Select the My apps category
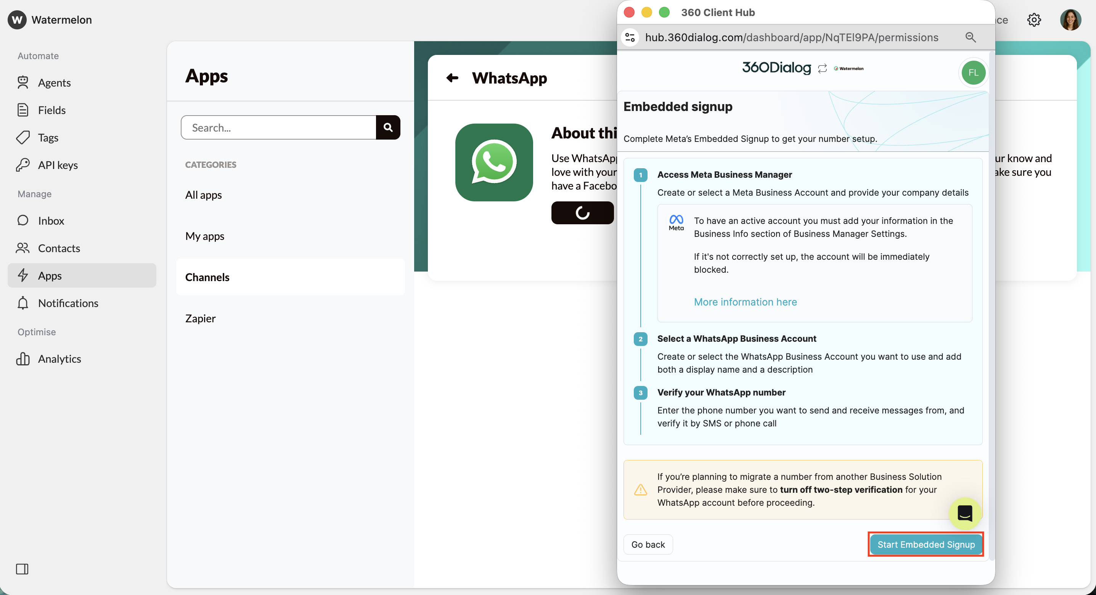Image resolution: width=1096 pixels, height=595 pixels. click(205, 236)
